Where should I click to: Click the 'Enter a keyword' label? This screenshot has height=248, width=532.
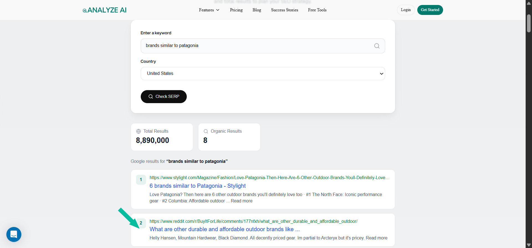click(x=156, y=33)
